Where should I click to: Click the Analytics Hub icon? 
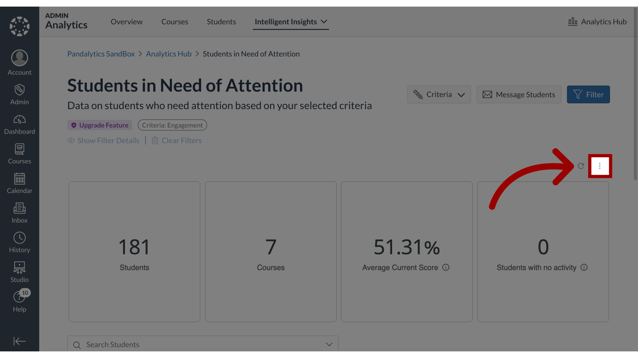pyautogui.click(x=572, y=21)
